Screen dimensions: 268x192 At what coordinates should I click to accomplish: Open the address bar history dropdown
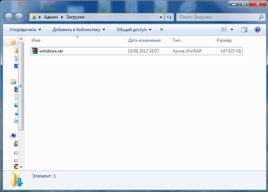tap(161, 17)
